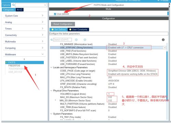
Task: Switch to the User Constants tab
Action: tap(78, 29)
